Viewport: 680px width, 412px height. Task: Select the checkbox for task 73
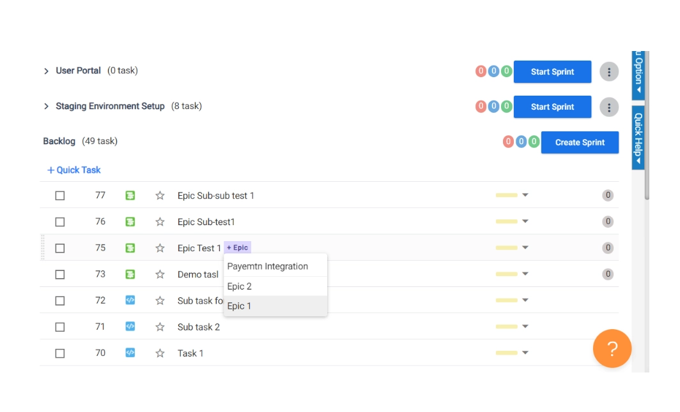(x=60, y=274)
